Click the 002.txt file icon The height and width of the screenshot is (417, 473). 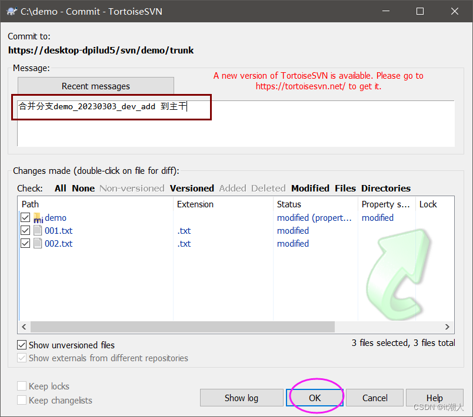38,243
